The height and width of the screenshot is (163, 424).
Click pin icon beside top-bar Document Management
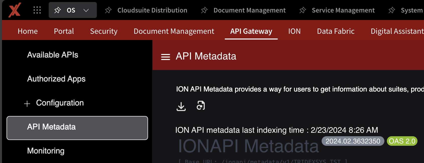[x=204, y=10]
